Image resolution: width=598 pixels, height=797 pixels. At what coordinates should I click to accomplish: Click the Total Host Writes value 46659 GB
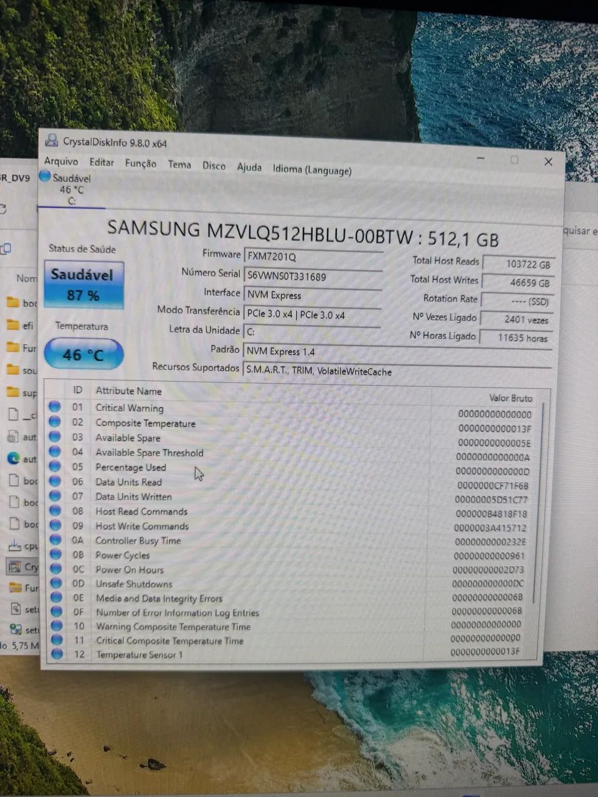tap(518, 283)
